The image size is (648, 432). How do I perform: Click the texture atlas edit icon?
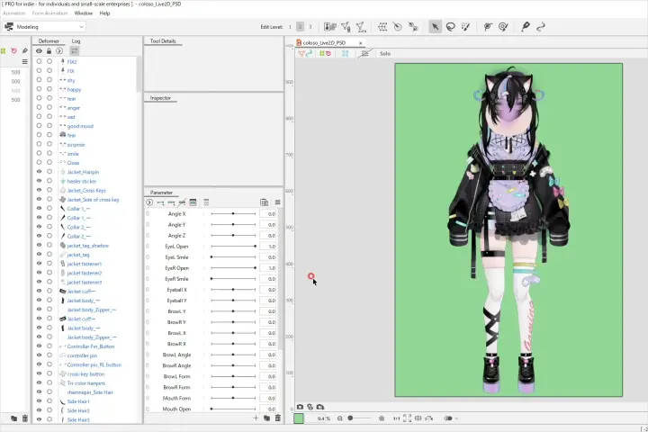point(329,27)
